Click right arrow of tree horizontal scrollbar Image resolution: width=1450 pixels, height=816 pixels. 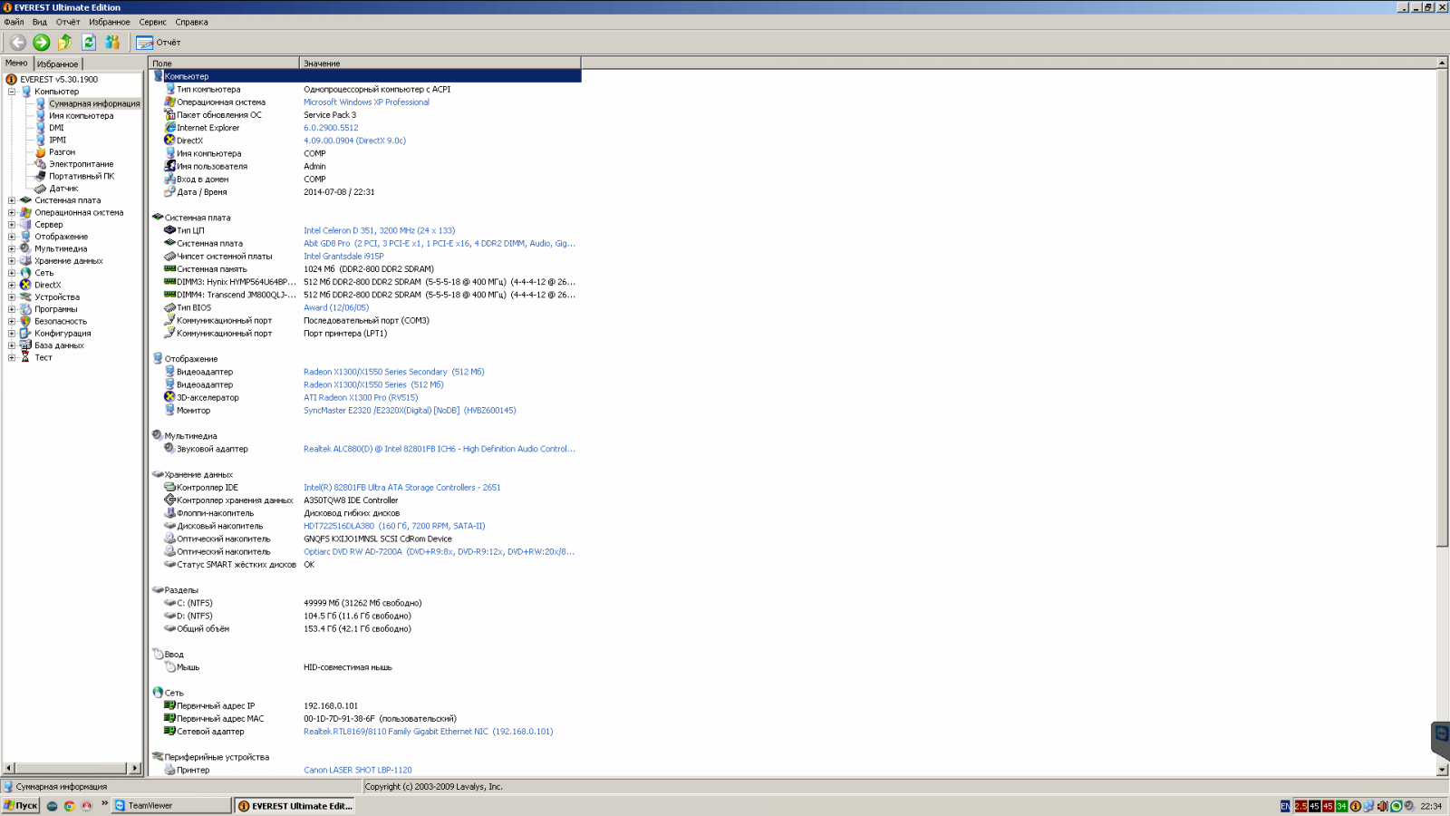pos(135,768)
